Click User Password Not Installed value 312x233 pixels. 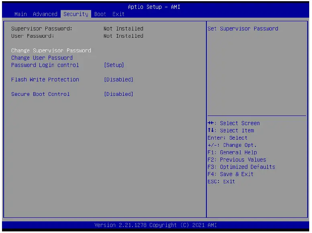tap(123, 36)
